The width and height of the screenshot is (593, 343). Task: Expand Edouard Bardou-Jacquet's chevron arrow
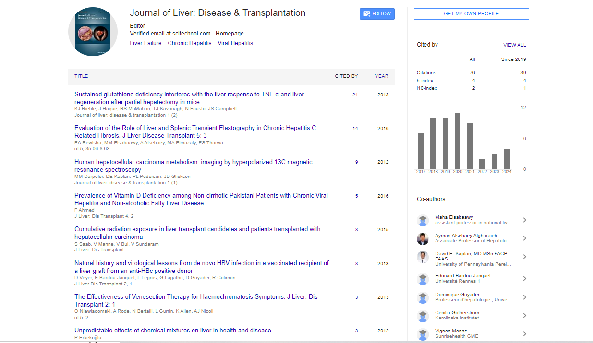click(x=524, y=279)
